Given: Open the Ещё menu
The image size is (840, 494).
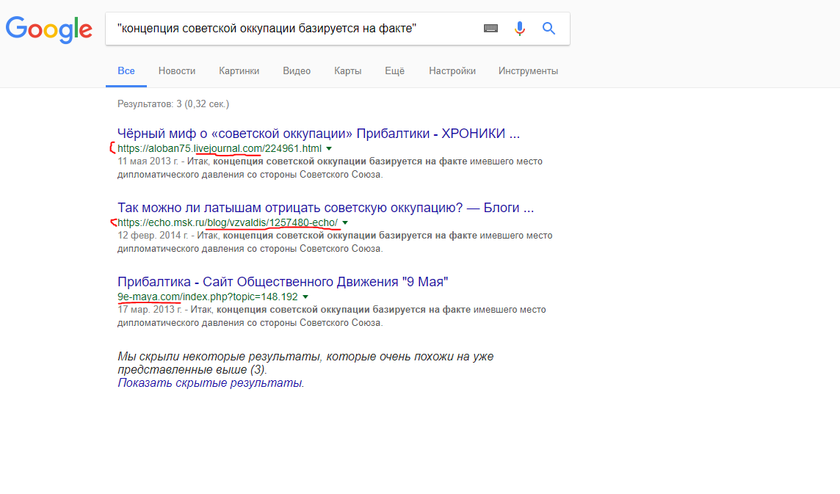Looking at the screenshot, I should 395,70.
